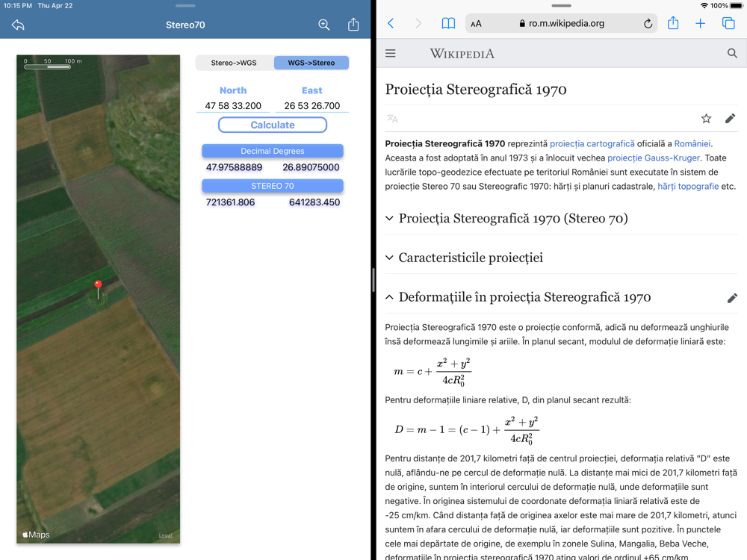Tap the satellite map view
The width and height of the screenshot is (747, 560).
98,299
